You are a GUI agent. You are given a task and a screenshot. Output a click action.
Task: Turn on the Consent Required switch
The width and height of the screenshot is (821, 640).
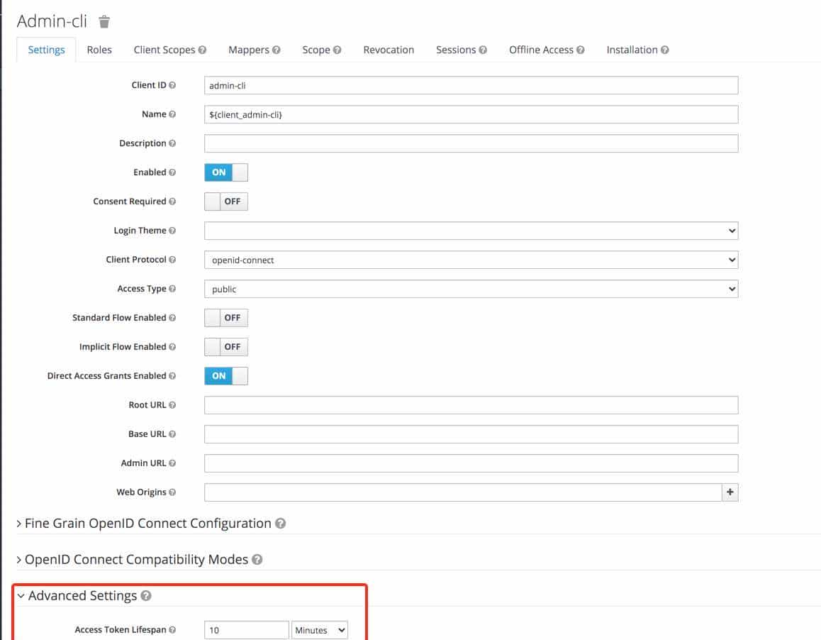click(x=226, y=202)
